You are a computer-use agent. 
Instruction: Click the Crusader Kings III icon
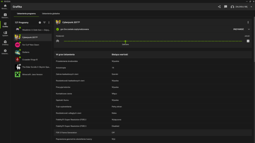click(x=18, y=60)
